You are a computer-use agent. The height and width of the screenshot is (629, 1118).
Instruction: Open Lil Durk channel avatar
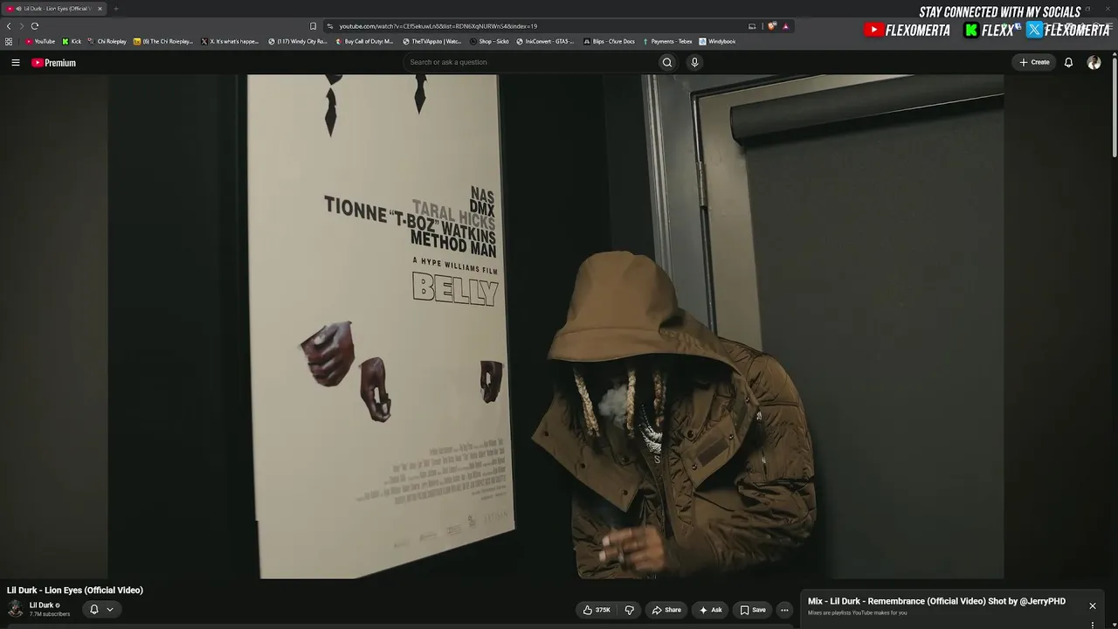pos(16,609)
